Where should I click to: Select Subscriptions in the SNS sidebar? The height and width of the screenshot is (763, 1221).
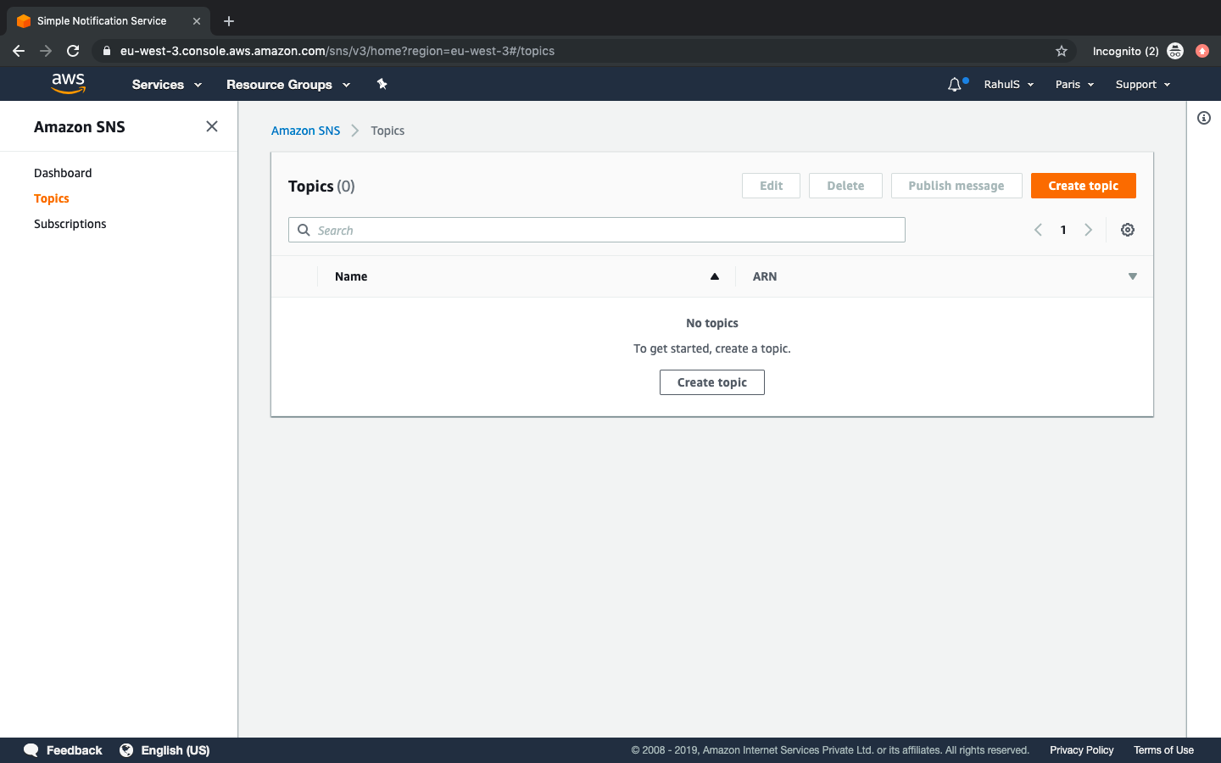click(x=70, y=223)
